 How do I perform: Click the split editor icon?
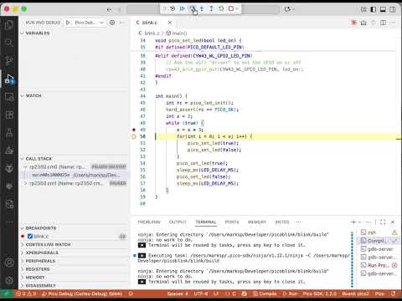[383, 23]
